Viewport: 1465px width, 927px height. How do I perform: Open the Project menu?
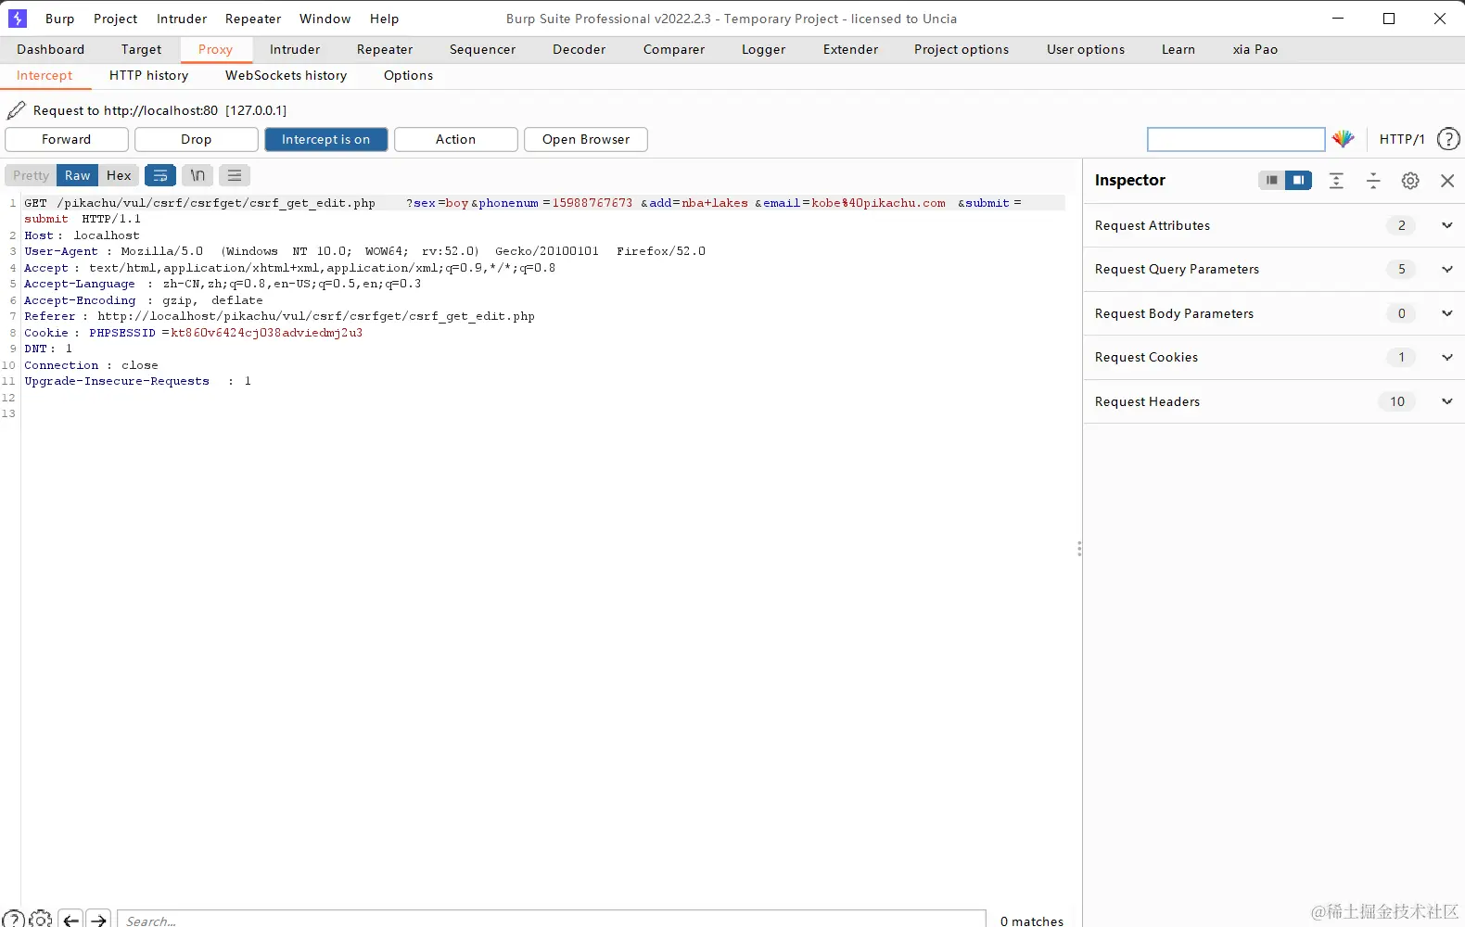115,19
